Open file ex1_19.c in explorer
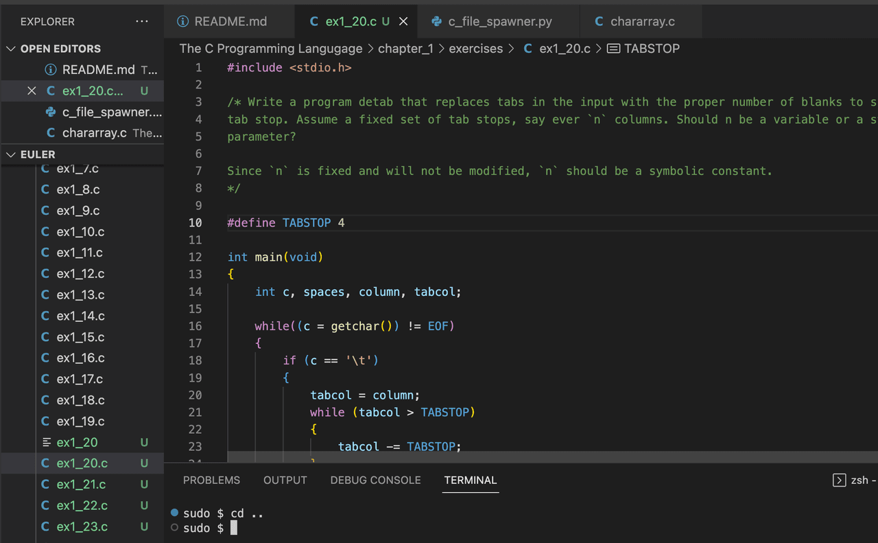This screenshot has height=543, width=878. [81, 421]
